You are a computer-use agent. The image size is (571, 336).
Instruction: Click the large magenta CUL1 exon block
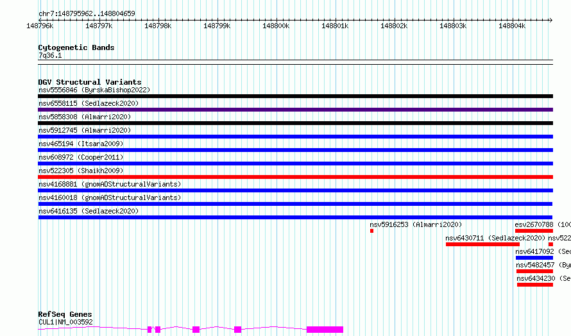[x=325, y=330]
